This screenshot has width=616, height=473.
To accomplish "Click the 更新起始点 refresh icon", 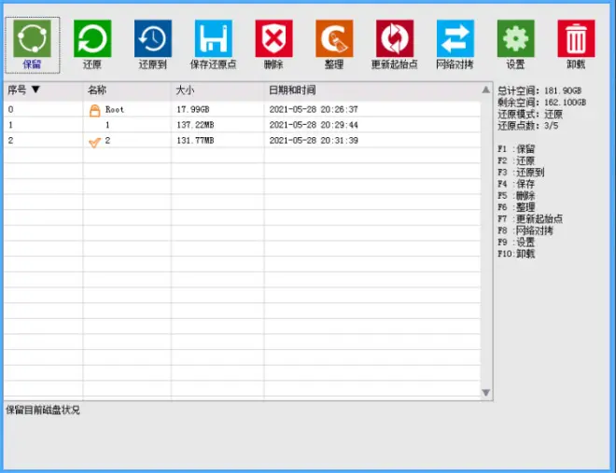I will (x=395, y=38).
